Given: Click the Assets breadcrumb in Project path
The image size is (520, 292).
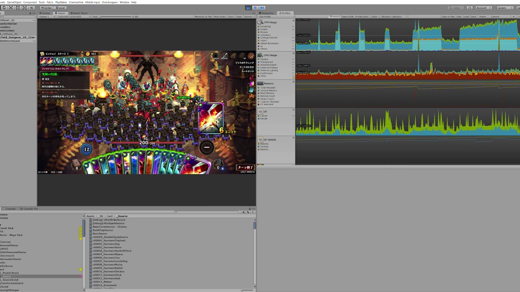Looking at the screenshot, I should 90,216.
